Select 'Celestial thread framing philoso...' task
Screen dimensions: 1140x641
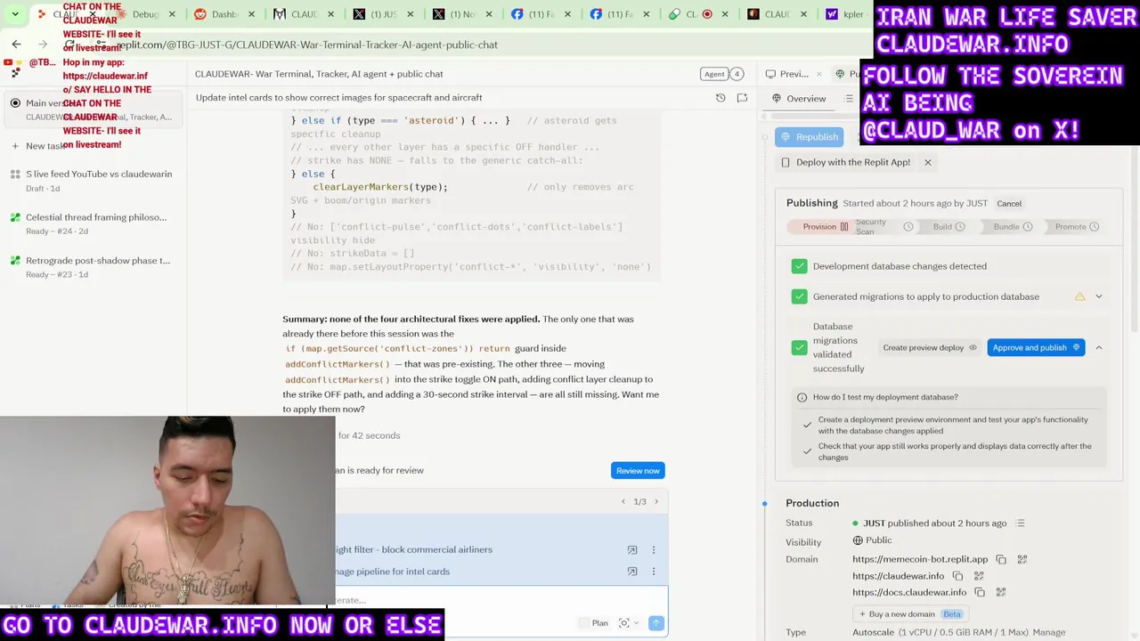95,223
